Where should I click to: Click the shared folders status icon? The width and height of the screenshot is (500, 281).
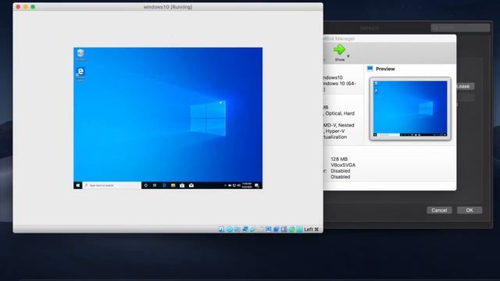pyautogui.click(x=260, y=229)
